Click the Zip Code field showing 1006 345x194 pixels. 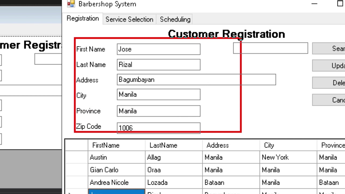(158, 128)
